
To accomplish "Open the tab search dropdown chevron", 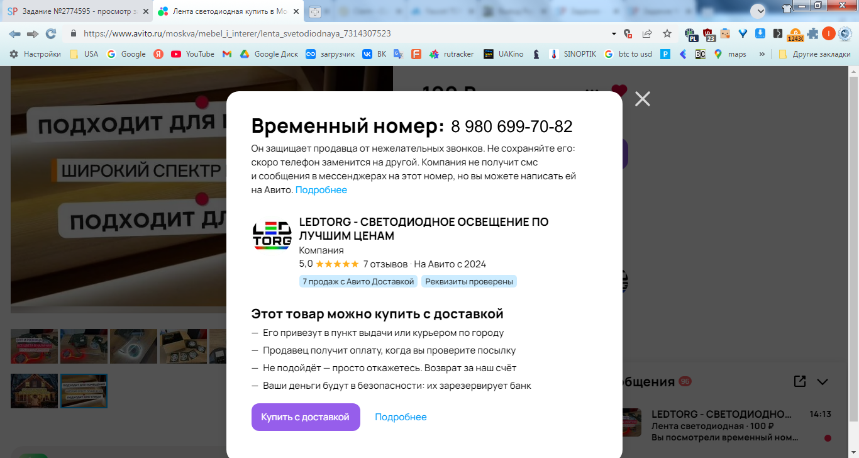I will (x=758, y=11).
